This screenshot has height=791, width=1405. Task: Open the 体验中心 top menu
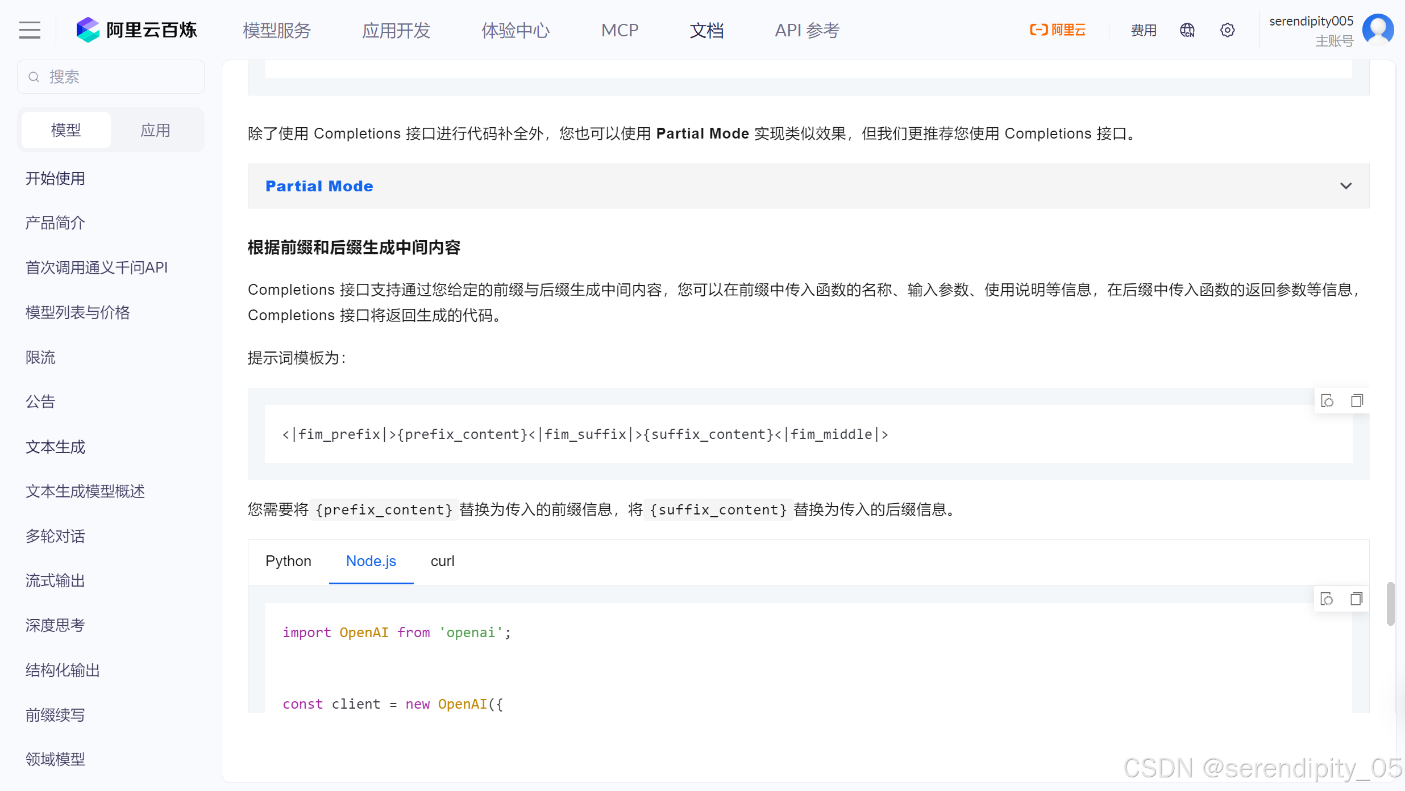pos(515,30)
